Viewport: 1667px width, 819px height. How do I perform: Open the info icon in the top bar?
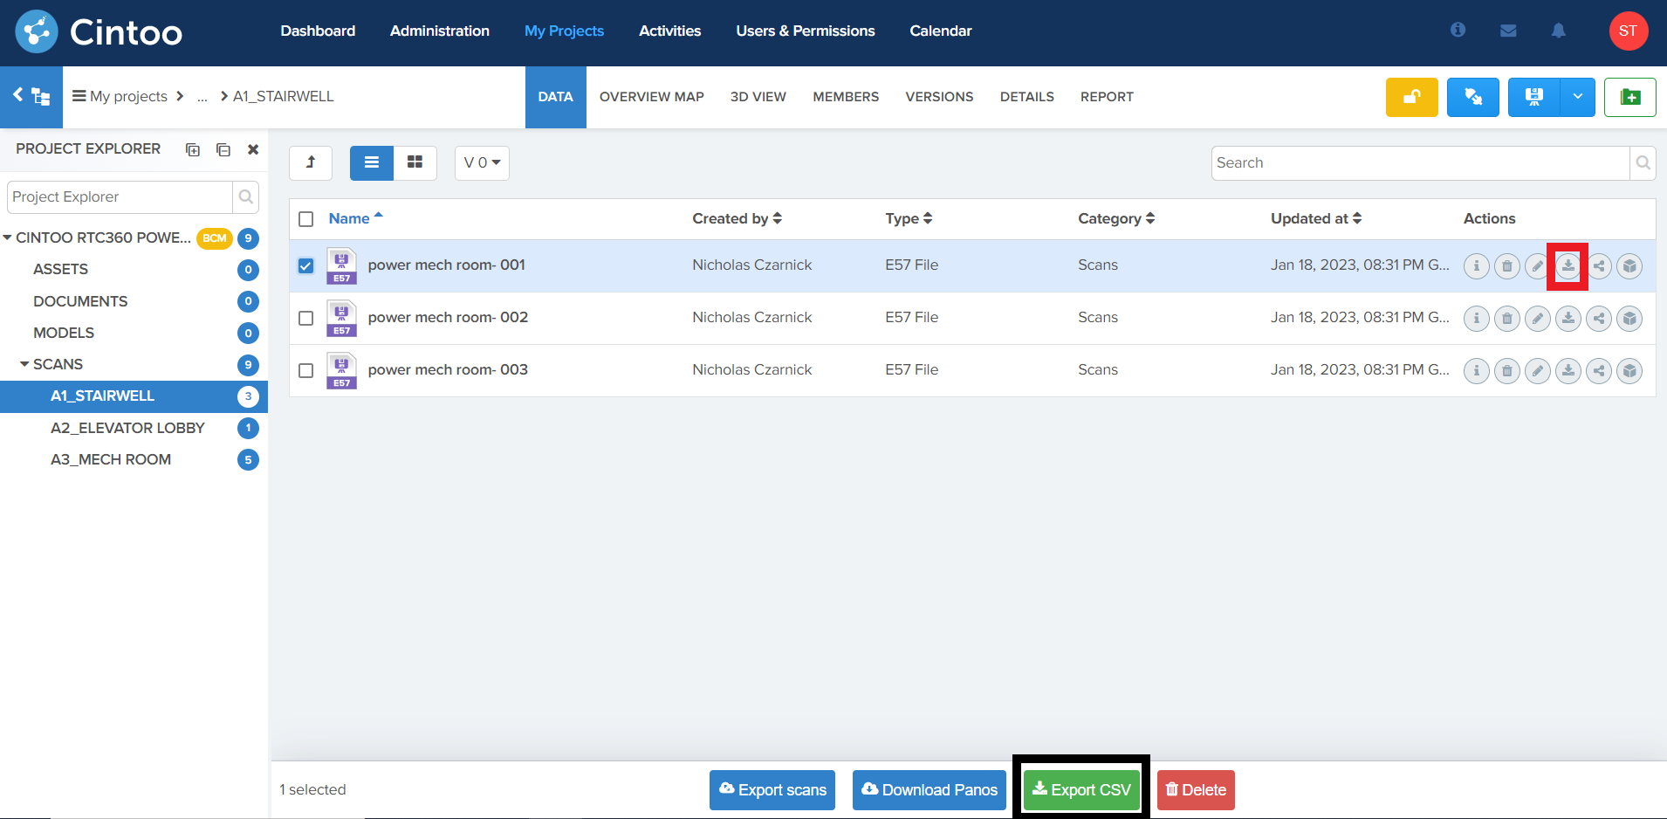click(1458, 30)
